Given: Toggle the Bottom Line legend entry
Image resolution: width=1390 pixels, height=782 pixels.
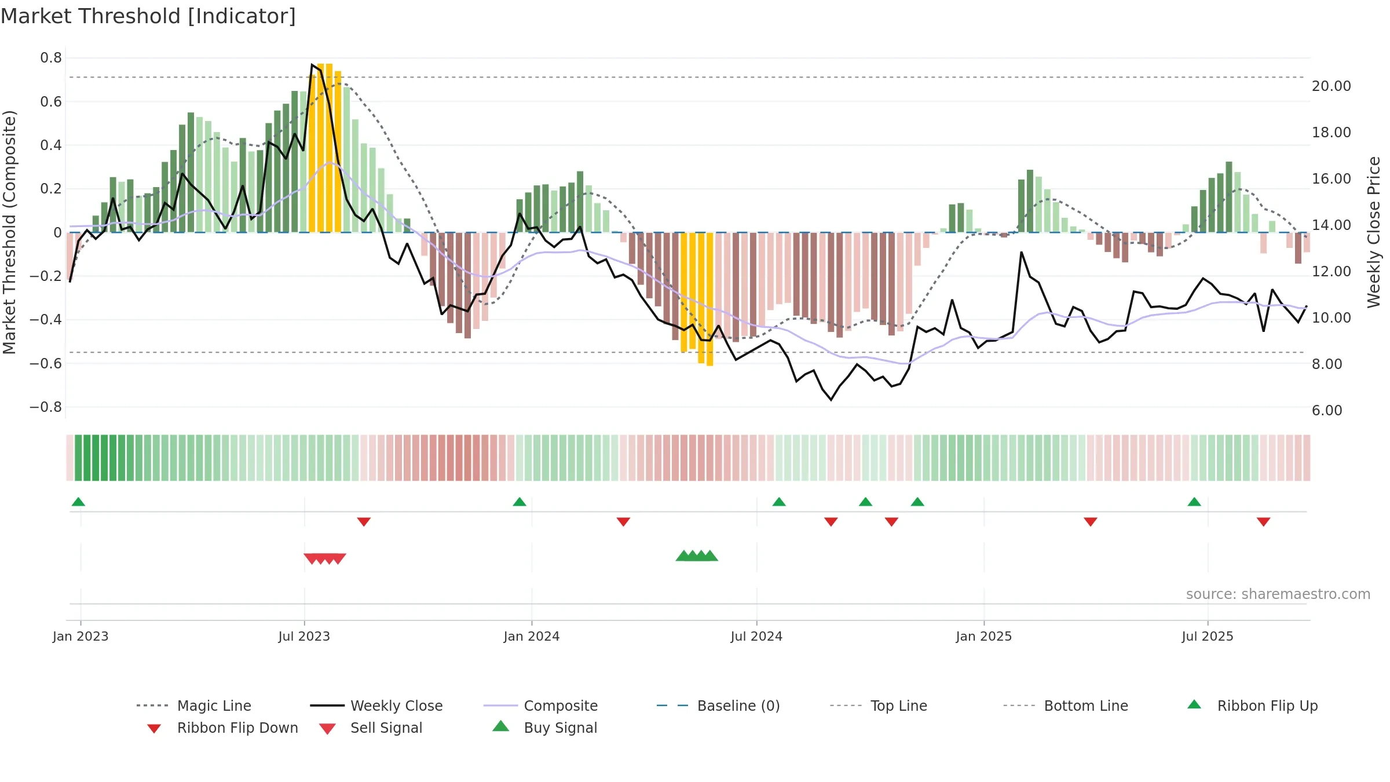Looking at the screenshot, I should 1066,706.
